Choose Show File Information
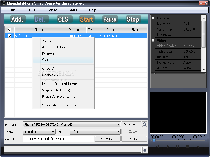 click(63, 105)
